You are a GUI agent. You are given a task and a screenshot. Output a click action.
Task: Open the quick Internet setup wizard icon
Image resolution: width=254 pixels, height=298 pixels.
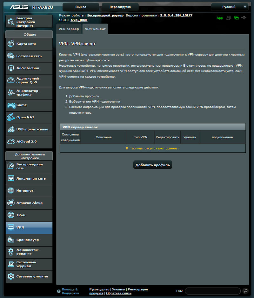coord(11,22)
